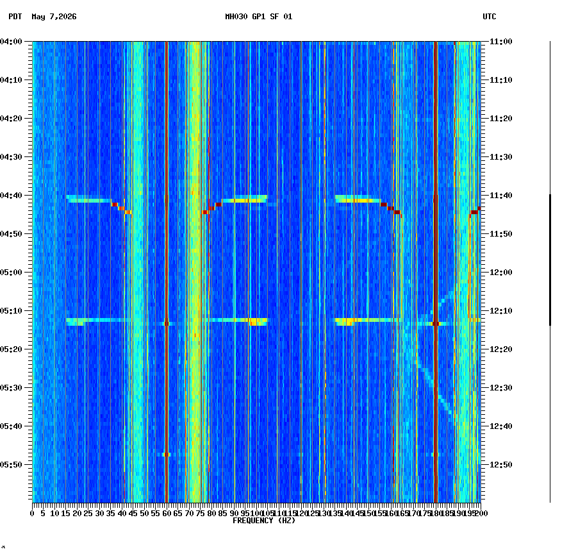This screenshot has height=554, width=578.
Task: Click the 04:00 left time label
Action: coord(11,42)
